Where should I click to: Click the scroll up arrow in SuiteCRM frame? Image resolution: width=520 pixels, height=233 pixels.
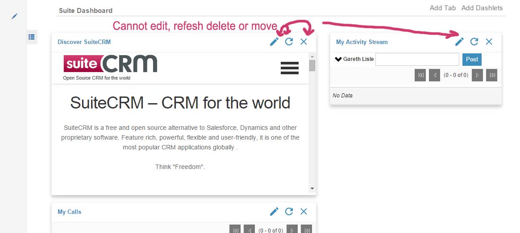312,56
